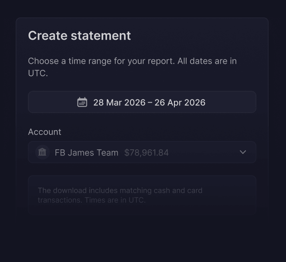Image resolution: width=286 pixels, height=262 pixels.
Task: Click the Account field label
Action: point(44,132)
